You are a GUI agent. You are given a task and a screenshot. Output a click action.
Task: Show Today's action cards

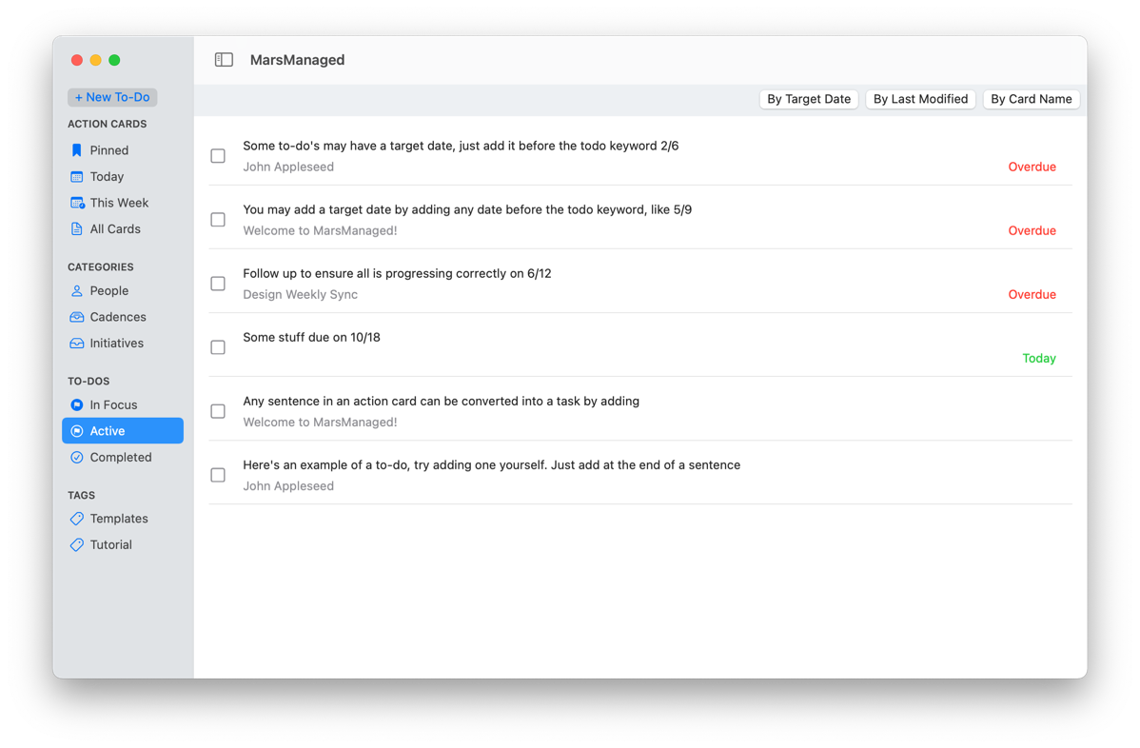pos(123,177)
